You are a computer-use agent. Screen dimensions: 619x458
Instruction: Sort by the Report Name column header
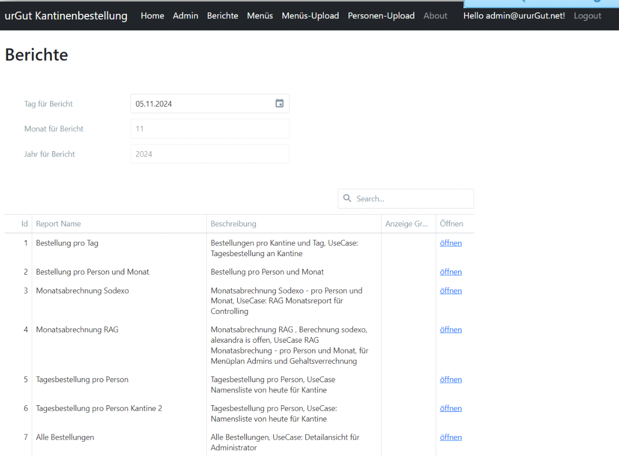pos(58,224)
